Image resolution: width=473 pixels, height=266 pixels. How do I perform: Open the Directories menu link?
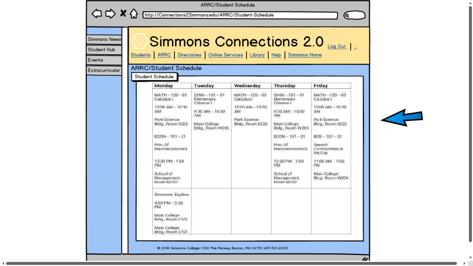[189, 55]
